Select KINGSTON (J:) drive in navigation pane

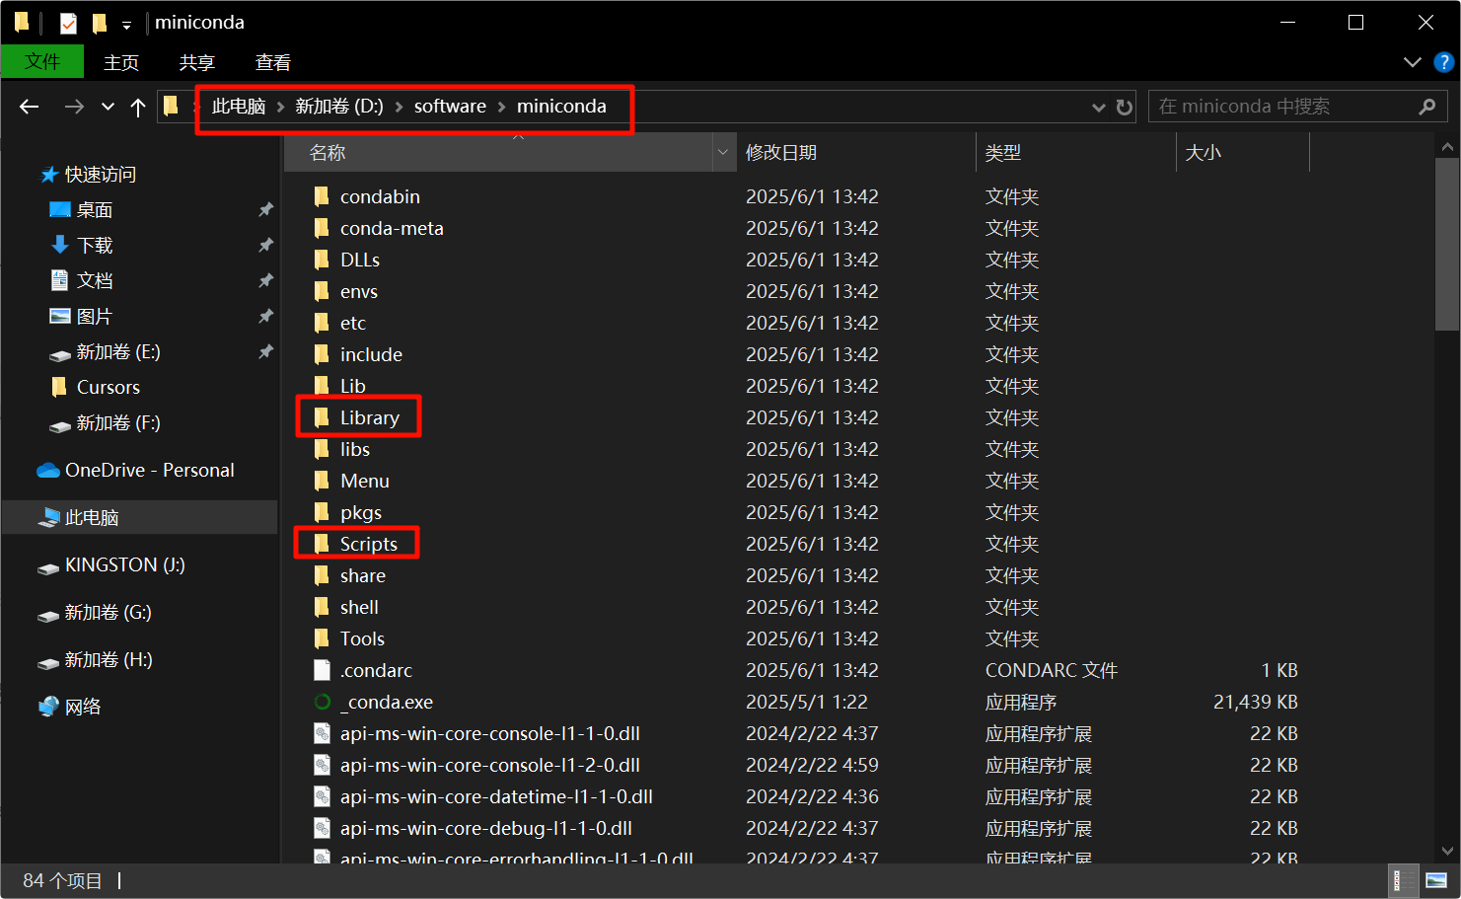pyautogui.click(x=125, y=565)
